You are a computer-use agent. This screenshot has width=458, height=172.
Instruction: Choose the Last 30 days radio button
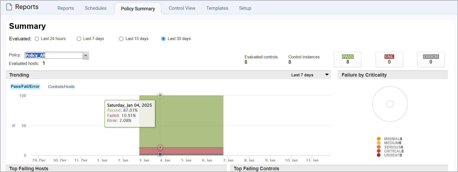(163, 39)
